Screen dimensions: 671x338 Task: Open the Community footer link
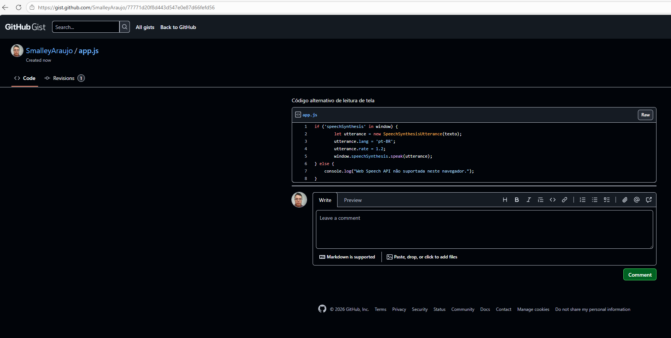(463, 309)
